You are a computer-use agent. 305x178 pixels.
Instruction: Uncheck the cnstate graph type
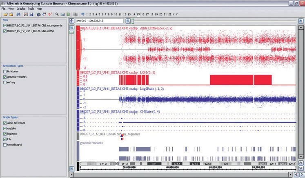pyautogui.click(x=5, y=128)
